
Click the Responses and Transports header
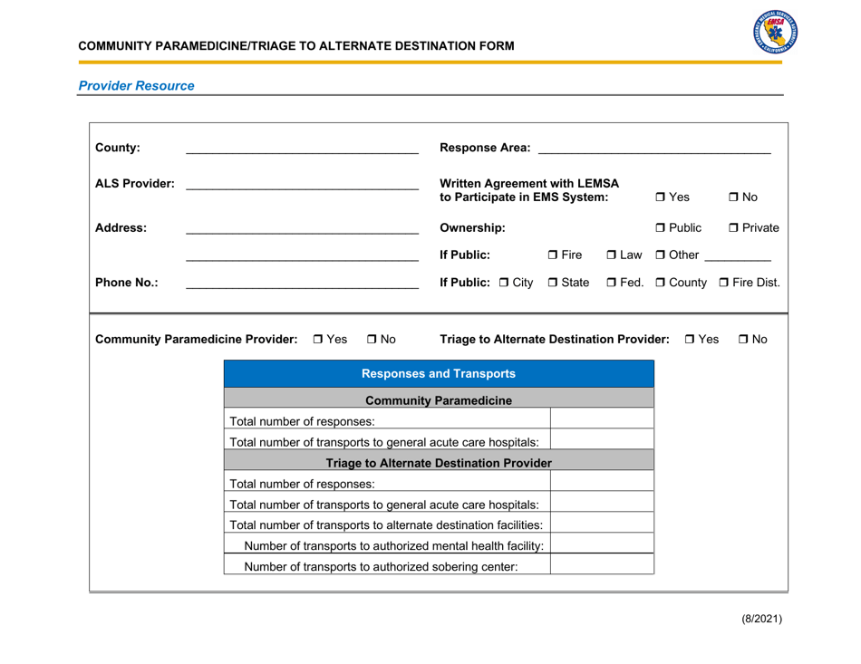point(439,373)
